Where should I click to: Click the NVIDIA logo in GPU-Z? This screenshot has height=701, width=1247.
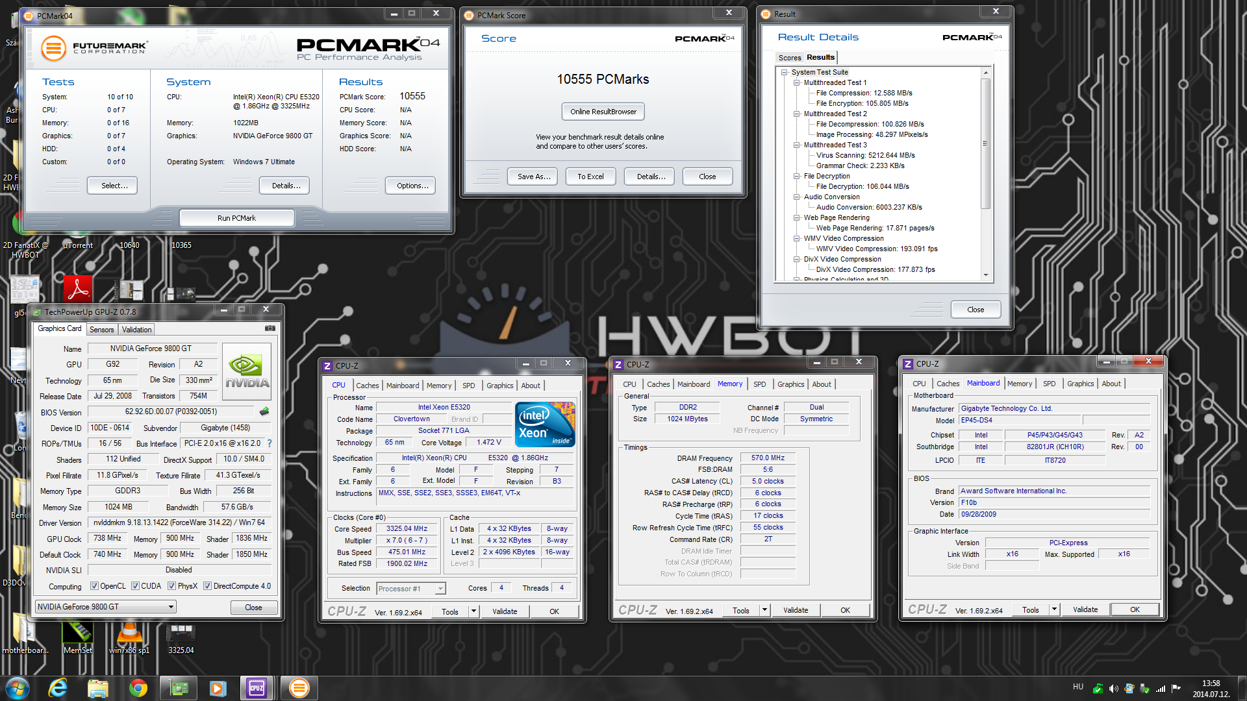pos(247,371)
